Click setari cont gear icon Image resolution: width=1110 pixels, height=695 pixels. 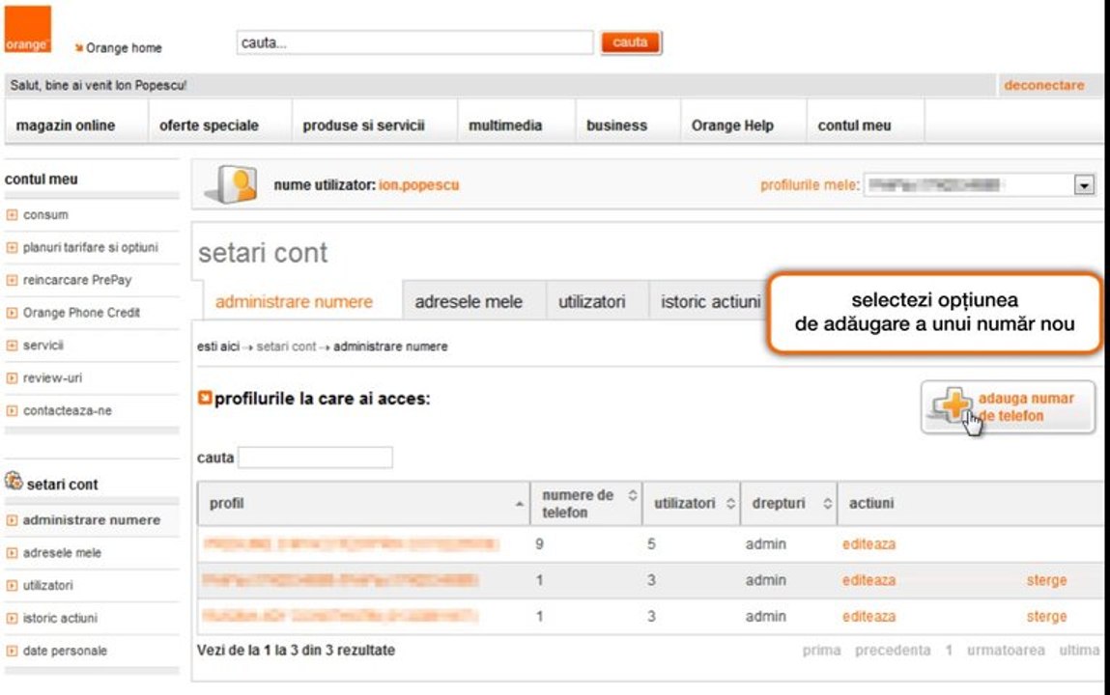click(14, 482)
